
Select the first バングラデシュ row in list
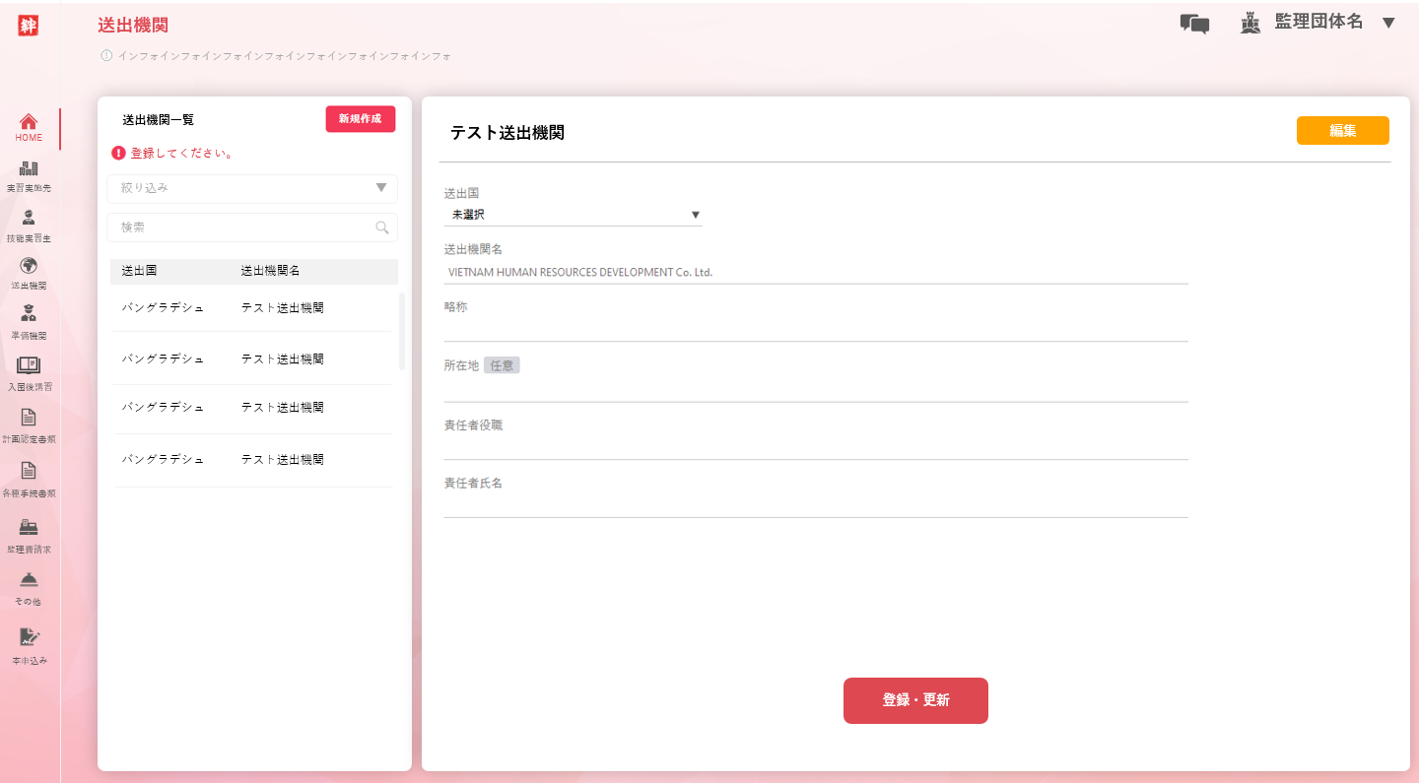click(252, 308)
